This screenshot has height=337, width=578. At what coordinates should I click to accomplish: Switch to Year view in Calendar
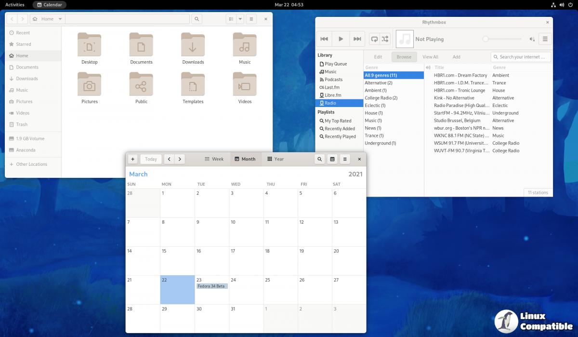[276, 159]
